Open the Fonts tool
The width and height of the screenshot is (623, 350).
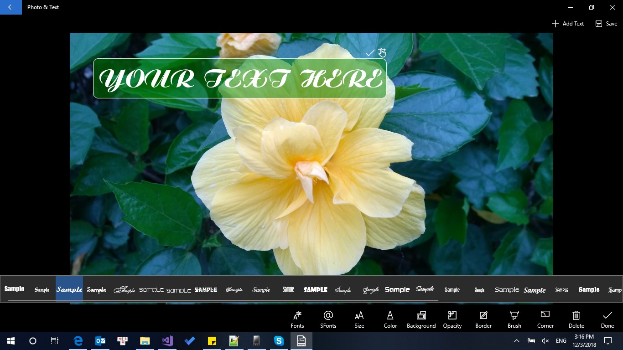[297, 319]
